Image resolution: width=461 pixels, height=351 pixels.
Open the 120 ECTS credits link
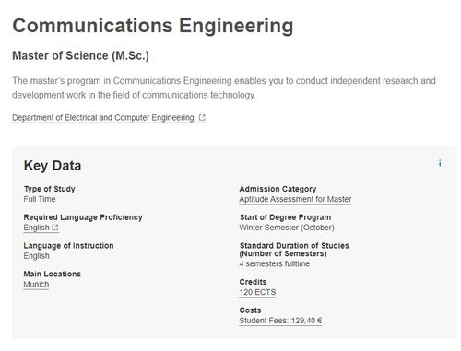click(257, 292)
